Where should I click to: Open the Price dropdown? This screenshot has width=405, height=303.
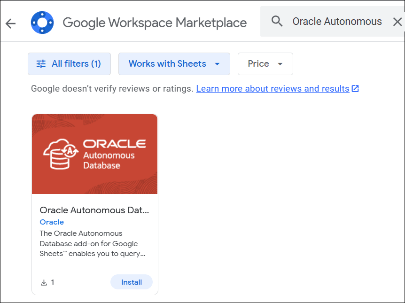pyautogui.click(x=265, y=64)
